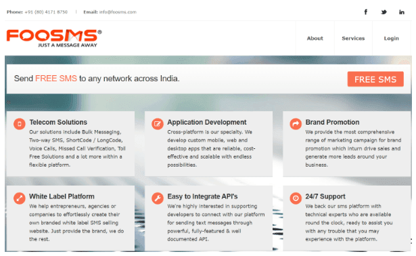This screenshot has height=256, width=416.
Task: Click the 'JUST A MESSAGE AWAY' tagline
Action: coord(68,45)
